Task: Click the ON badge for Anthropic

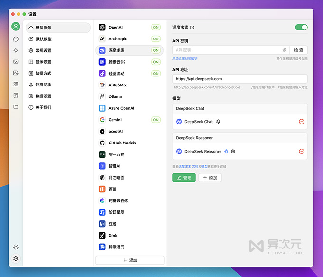Action: click(x=156, y=39)
